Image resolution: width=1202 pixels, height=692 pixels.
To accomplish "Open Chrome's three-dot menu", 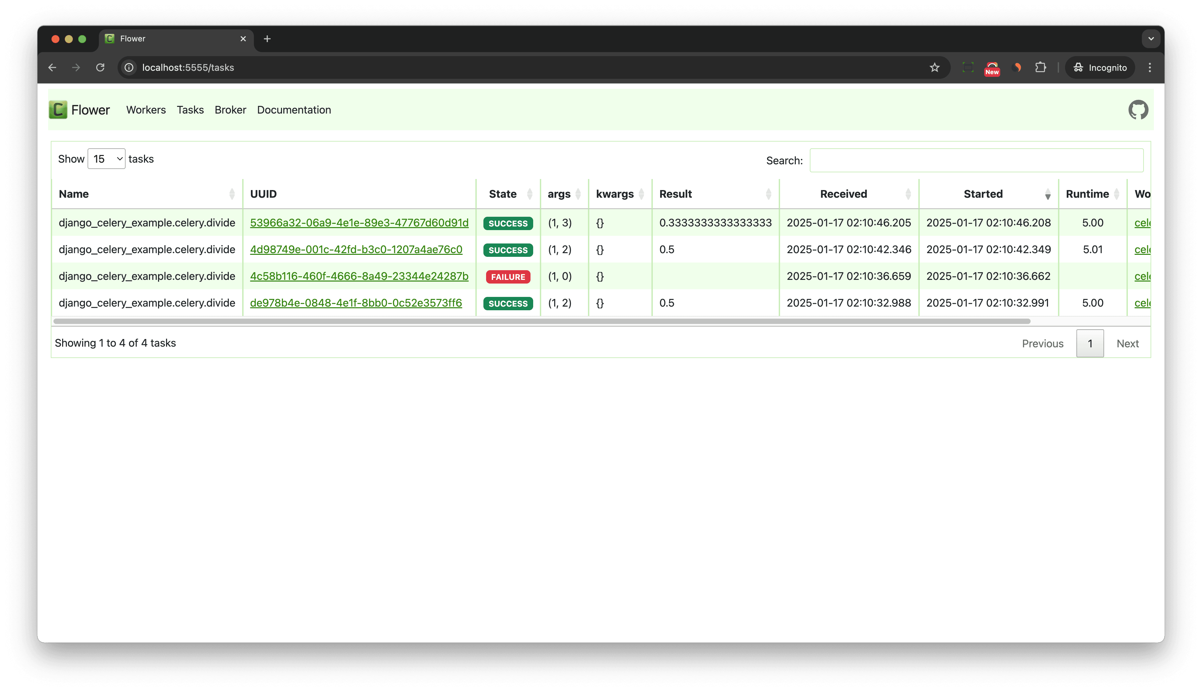I will pos(1150,67).
